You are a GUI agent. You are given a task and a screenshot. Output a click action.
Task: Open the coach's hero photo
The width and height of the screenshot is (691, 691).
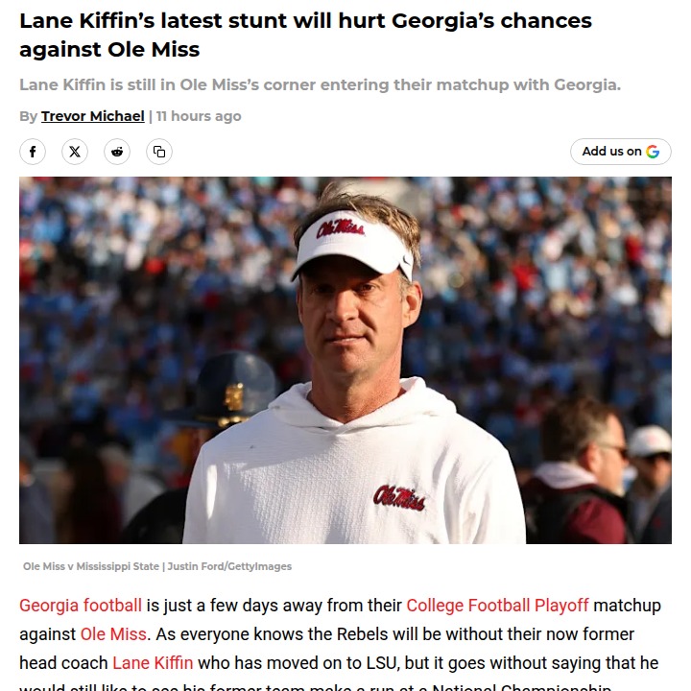[x=345, y=360]
